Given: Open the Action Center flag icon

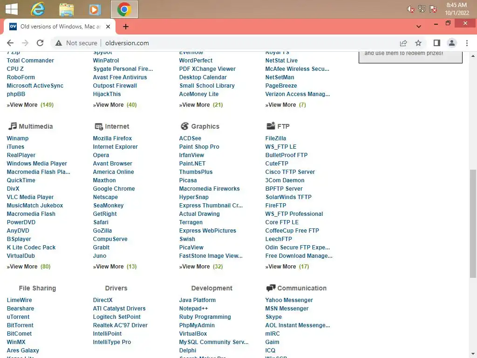Looking at the screenshot, I should [x=433, y=9].
